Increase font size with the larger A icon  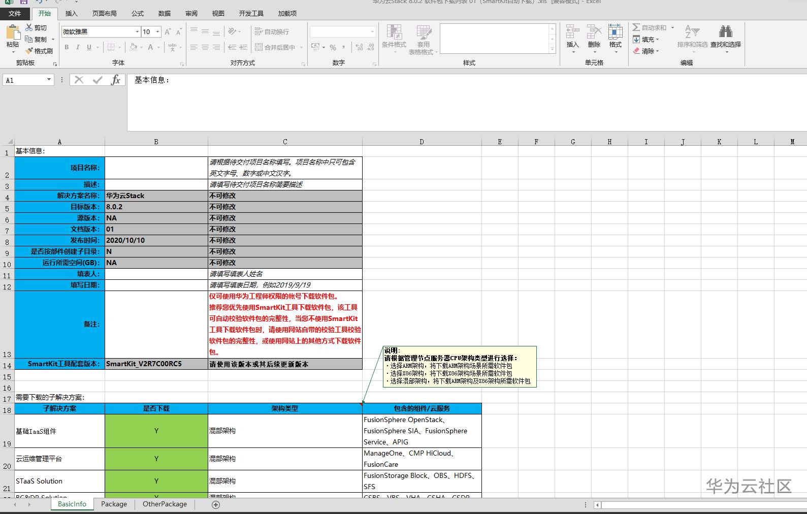[167, 31]
